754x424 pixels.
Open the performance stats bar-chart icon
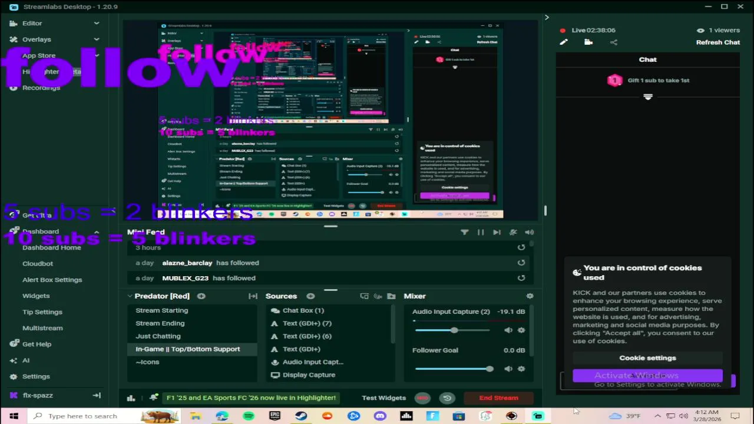point(131,398)
